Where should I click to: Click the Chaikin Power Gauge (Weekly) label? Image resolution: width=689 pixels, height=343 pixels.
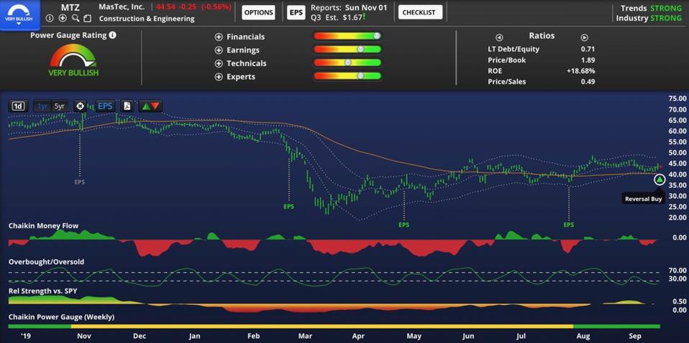click(x=61, y=316)
